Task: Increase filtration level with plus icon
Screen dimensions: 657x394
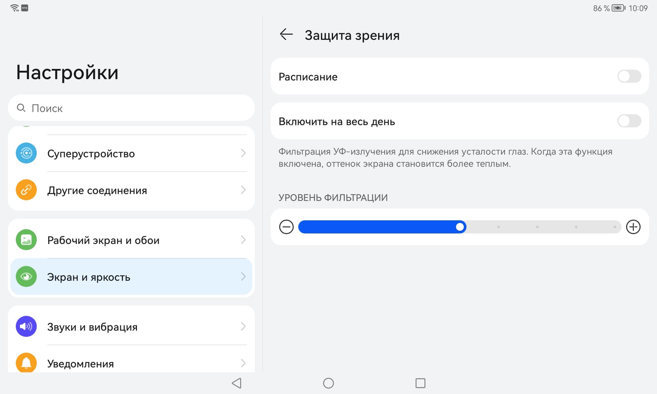Action: 633,227
